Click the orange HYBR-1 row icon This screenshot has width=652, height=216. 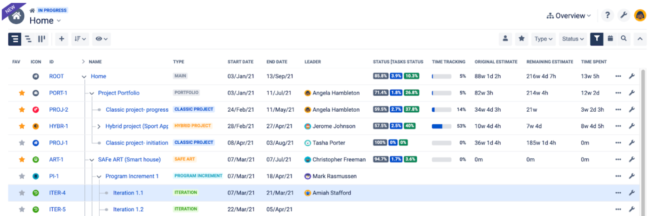click(x=36, y=126)
